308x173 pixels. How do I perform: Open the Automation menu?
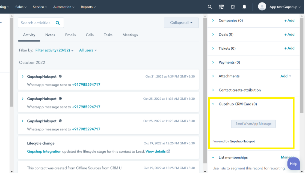(64, 7)
